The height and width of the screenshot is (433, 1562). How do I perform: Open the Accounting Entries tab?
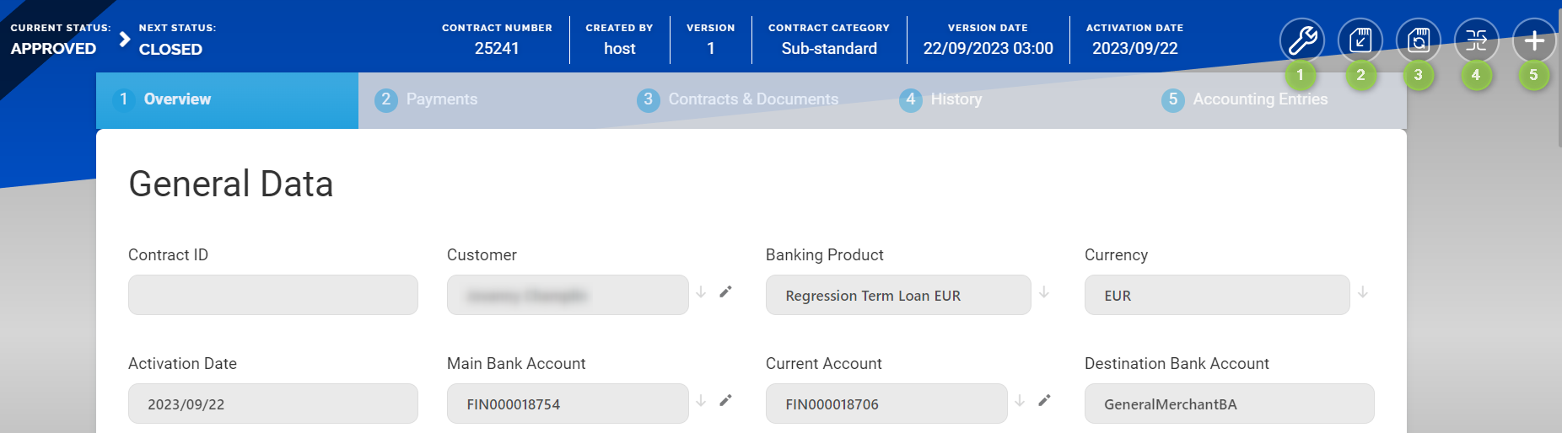tap(1259, 99)
